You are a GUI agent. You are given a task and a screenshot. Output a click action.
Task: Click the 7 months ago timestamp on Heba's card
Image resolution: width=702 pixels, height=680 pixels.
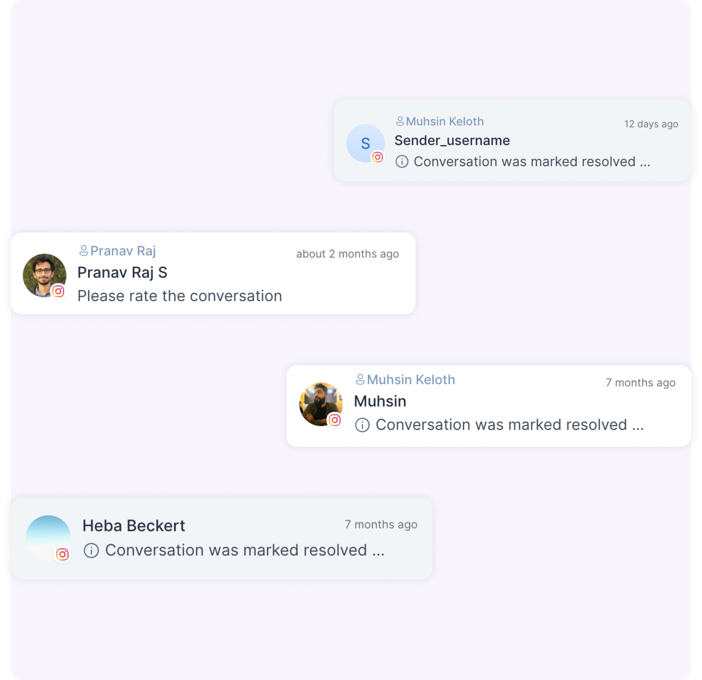pyautogui.click(x=381, y=524)
